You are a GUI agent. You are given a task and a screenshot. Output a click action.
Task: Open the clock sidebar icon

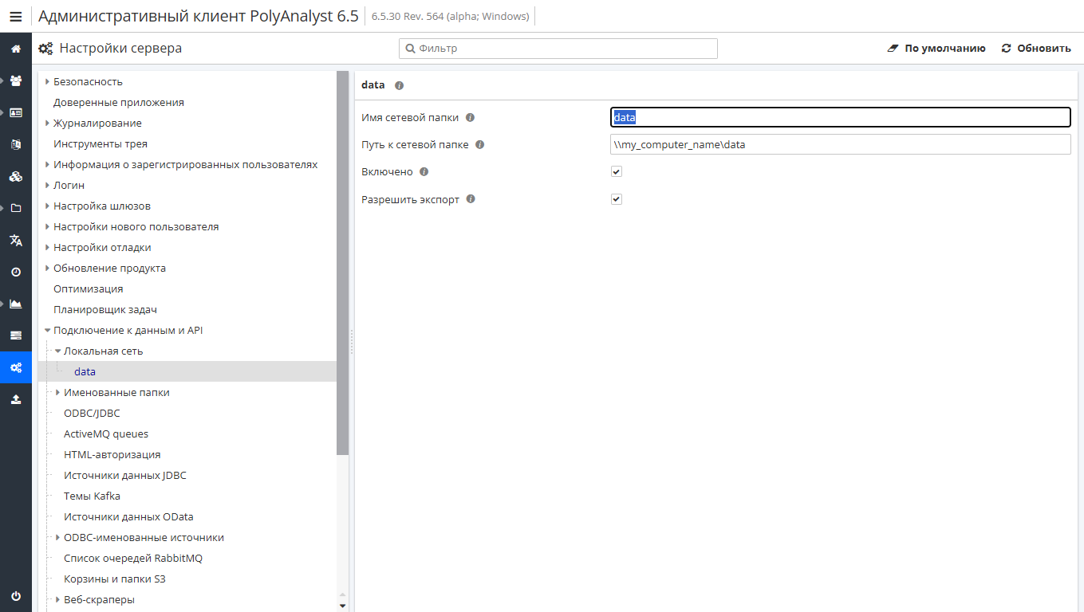(16, 272)
